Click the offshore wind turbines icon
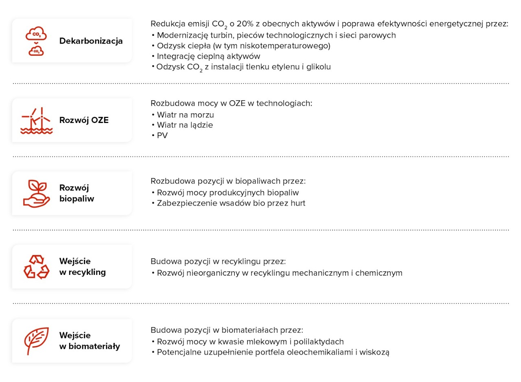The width and height of the screenshot is (521, 382). (x=36, y=121)
